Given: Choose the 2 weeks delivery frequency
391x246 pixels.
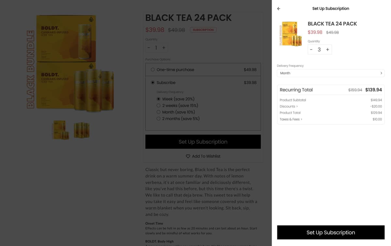Looking at the screenshot, I should click(158, 105).
